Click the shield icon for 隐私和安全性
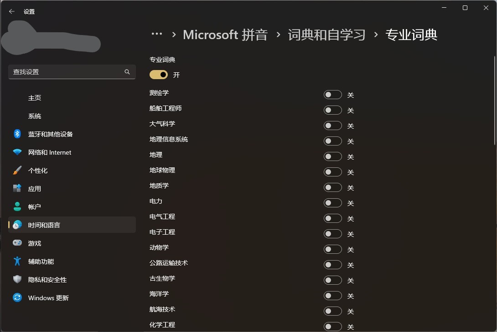The image size is (497, 332). 17,280
